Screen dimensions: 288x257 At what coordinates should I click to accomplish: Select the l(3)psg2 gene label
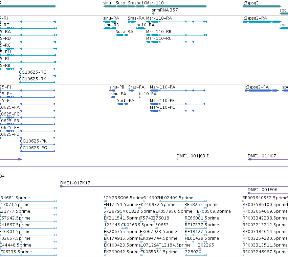coord(250,3)
